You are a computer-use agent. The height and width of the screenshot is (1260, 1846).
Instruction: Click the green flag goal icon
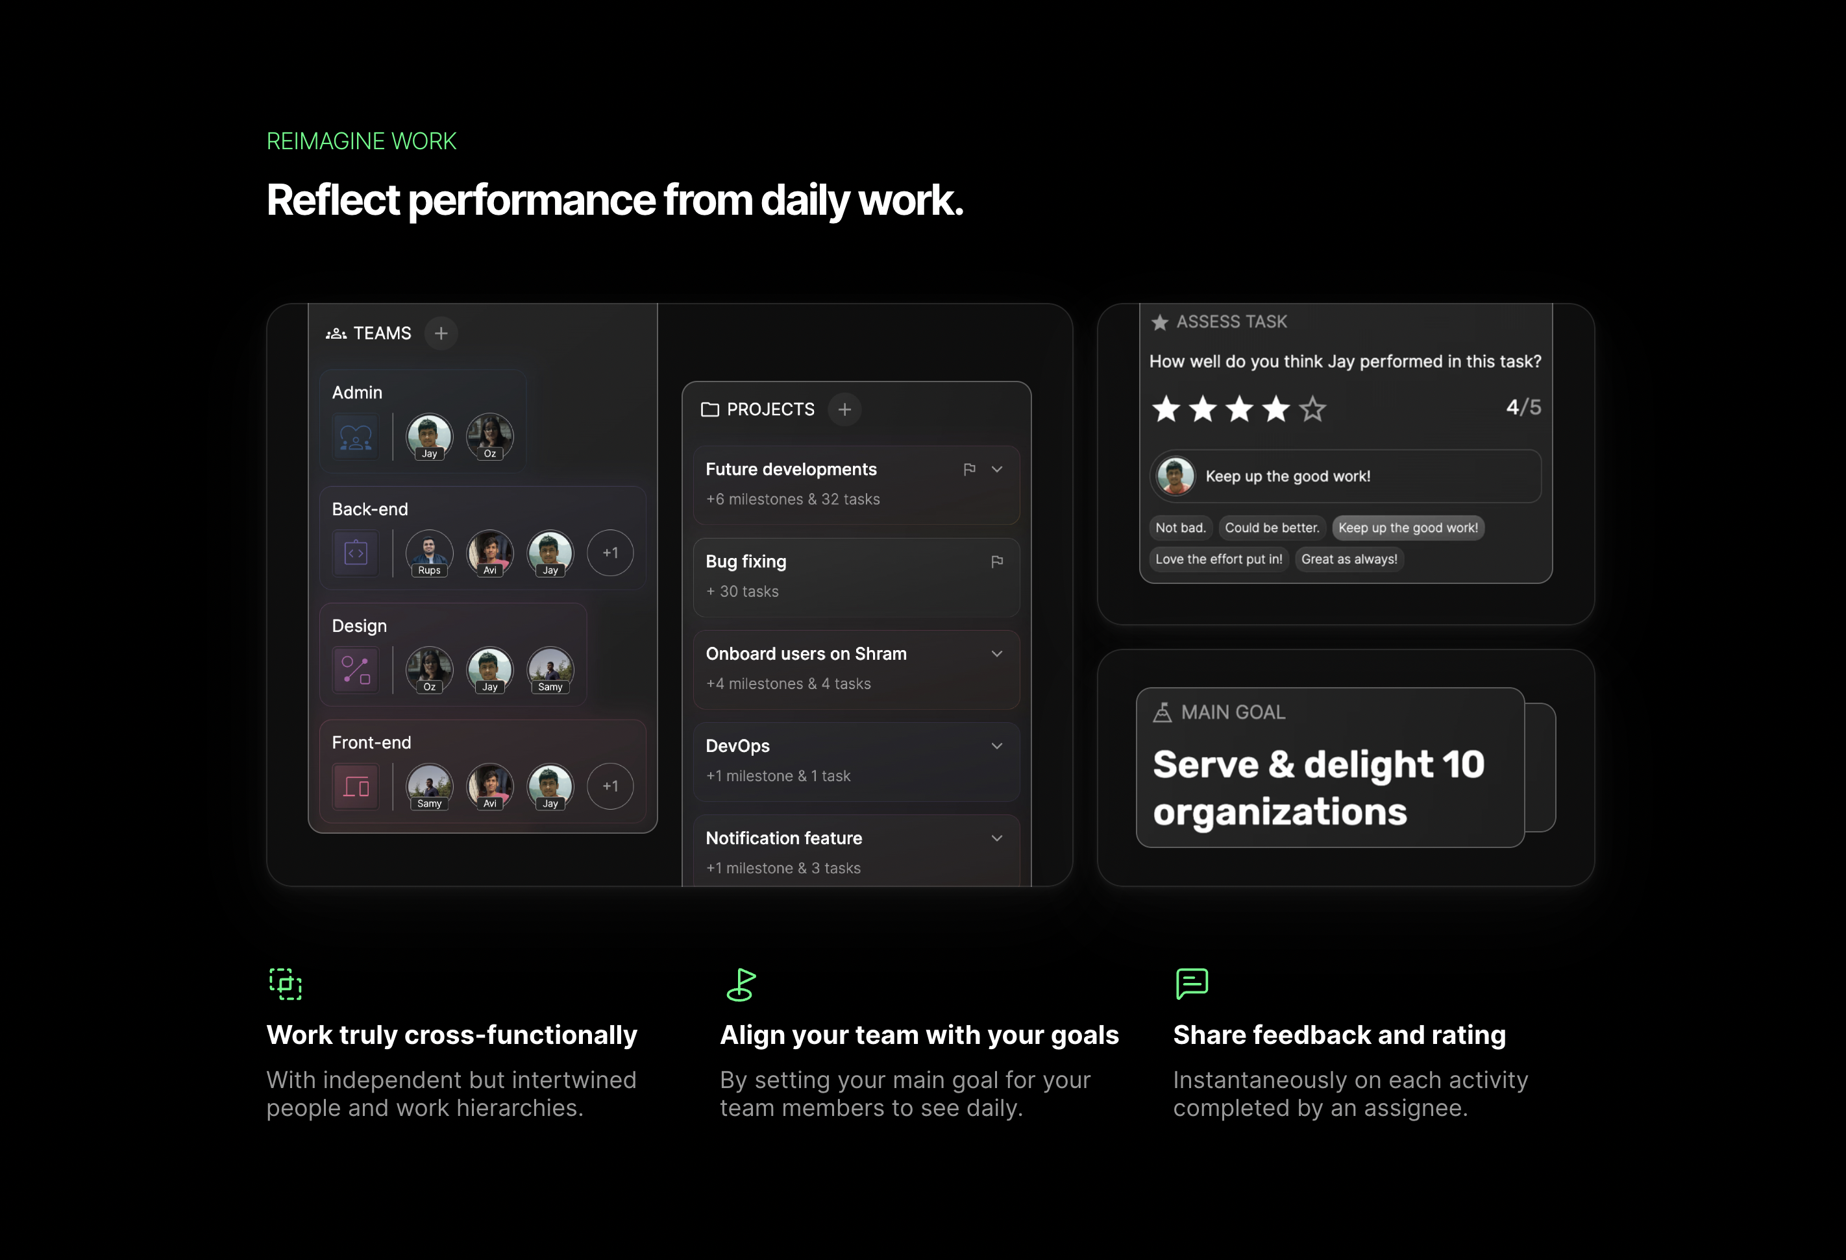coord(741,984)
